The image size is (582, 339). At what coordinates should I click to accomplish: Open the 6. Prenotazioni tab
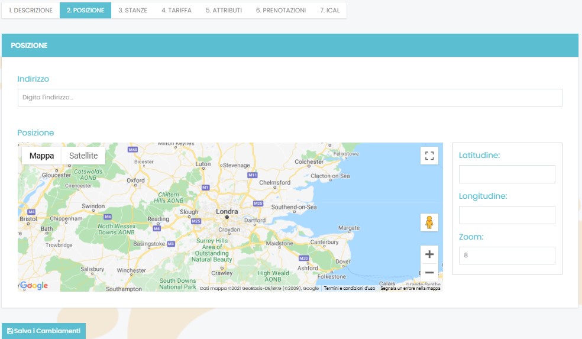click(281, 11)
